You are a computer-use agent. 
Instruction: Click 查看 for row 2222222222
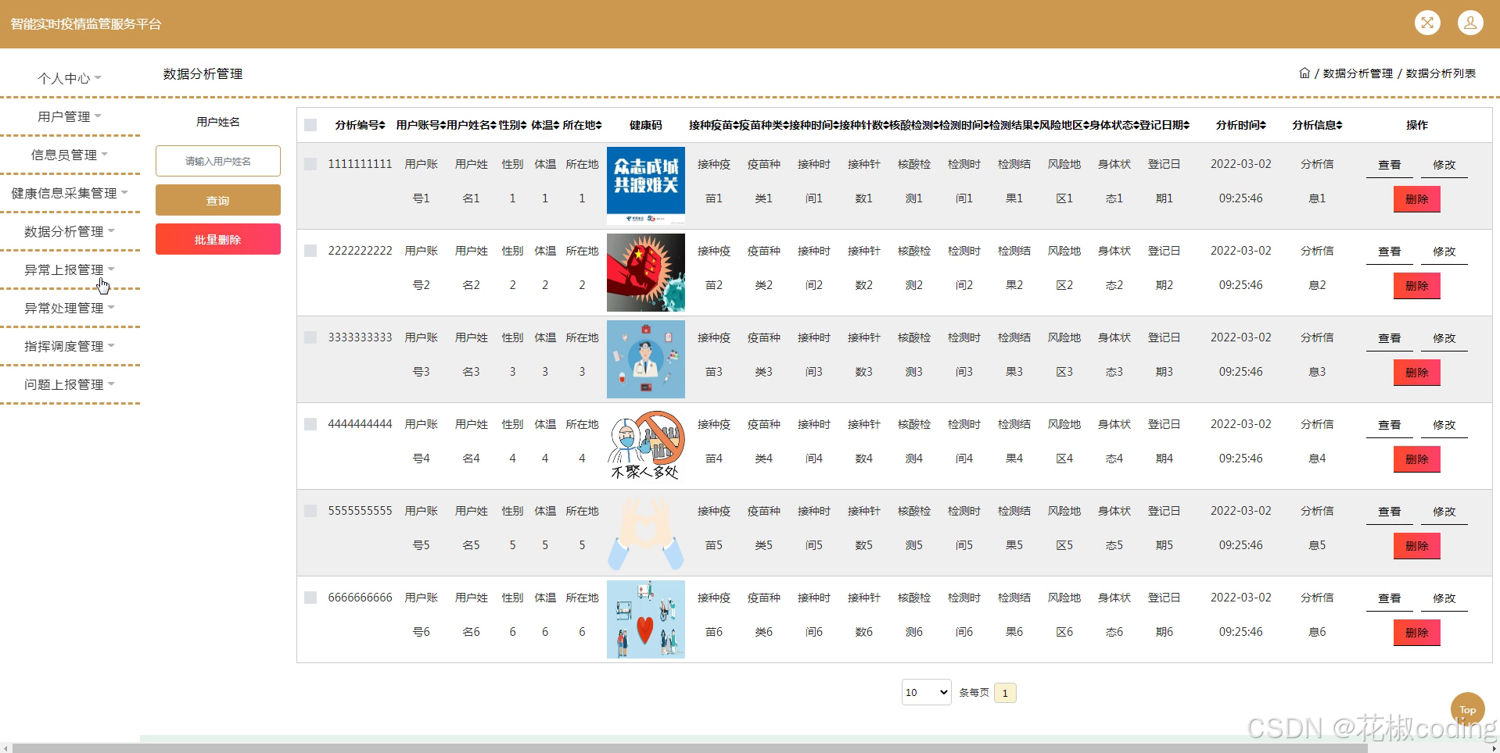click(x=1390, y=252)
